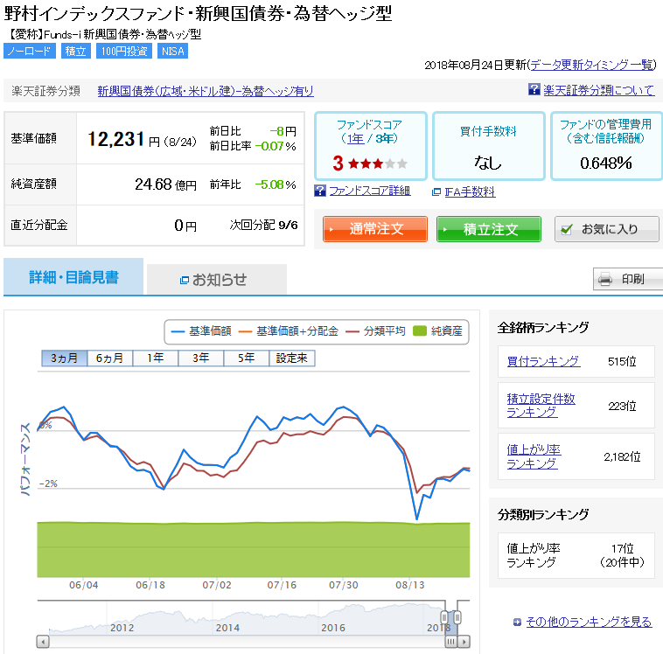
Task: Click the question mark icon beside ファンドスコア詳細
Action: [x=320, y=191]
